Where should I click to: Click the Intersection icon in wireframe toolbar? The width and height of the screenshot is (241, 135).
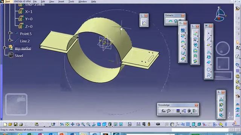click(208, 57)
